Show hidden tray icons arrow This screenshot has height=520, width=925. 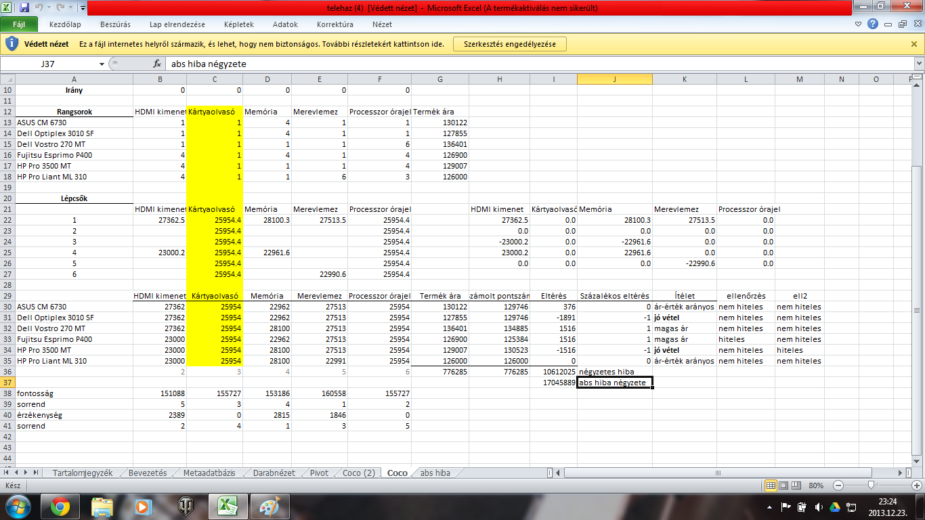[x=771, y=506]
